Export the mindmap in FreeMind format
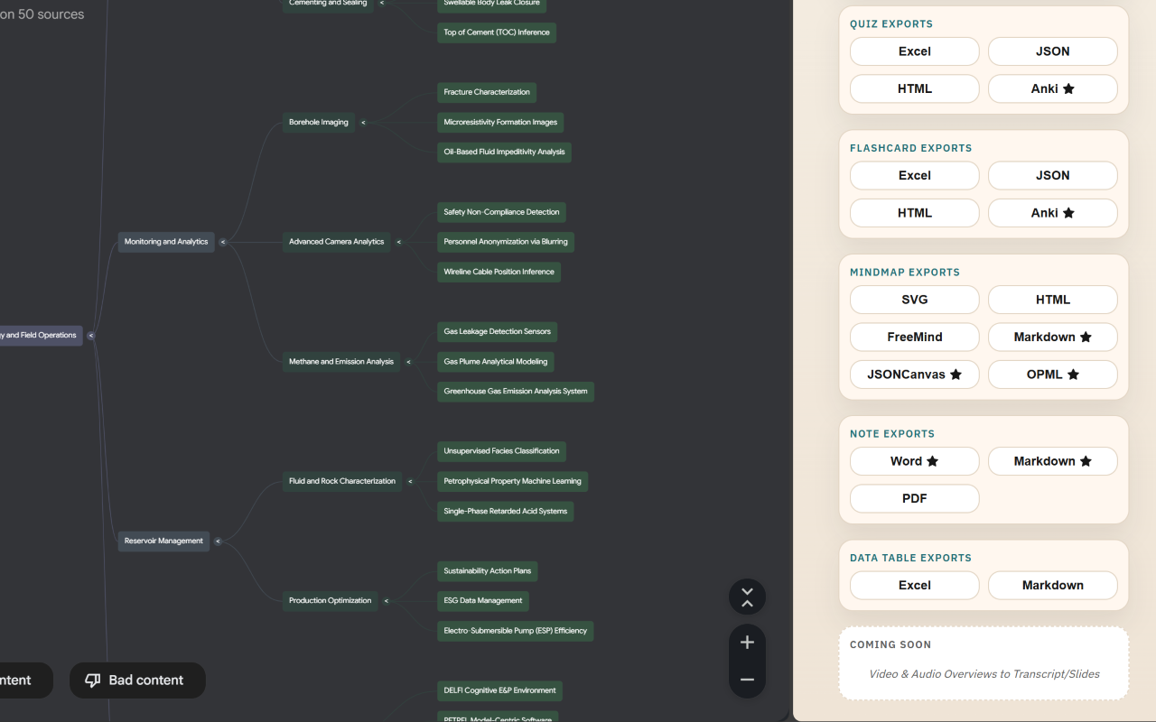 click(914, 337)
